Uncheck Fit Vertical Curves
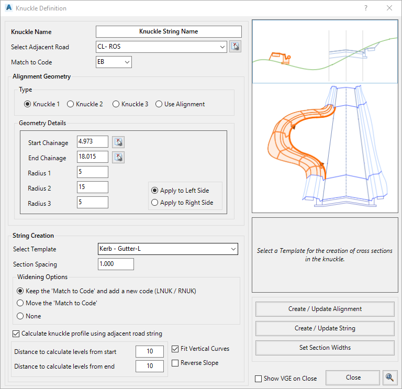This screenshot has width=402, height=389. coord(175,349)
